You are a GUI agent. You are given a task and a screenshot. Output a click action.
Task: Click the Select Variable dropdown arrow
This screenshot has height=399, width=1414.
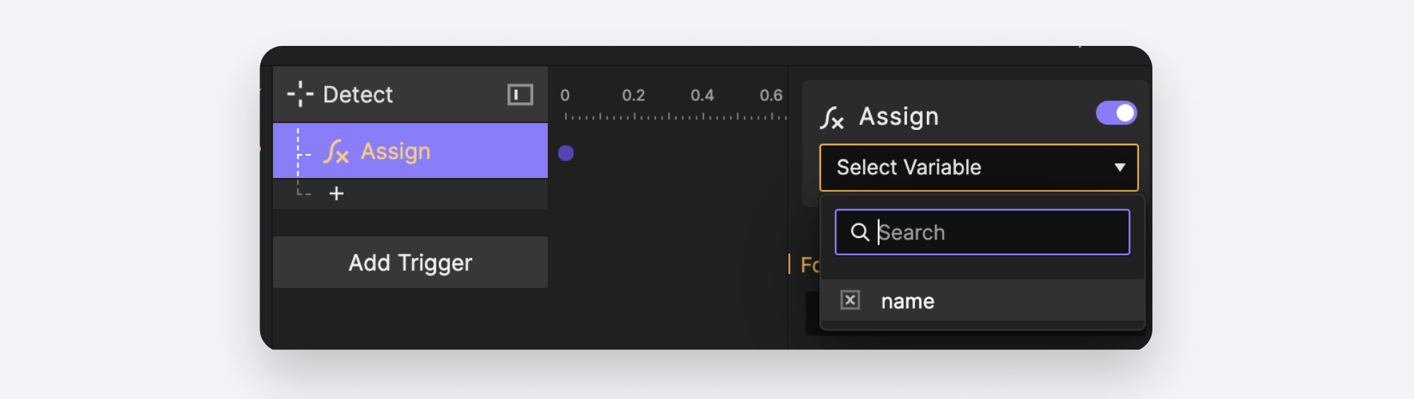[x=1119, y=167]
